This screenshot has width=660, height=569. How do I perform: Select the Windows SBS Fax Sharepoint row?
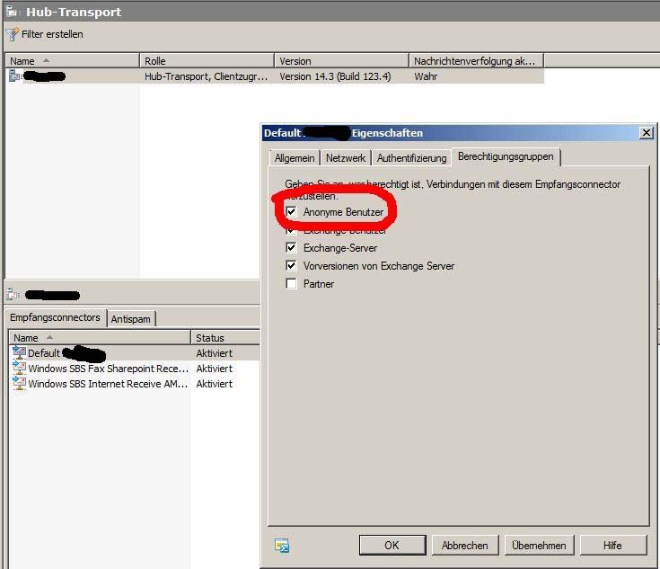point(135,369)
